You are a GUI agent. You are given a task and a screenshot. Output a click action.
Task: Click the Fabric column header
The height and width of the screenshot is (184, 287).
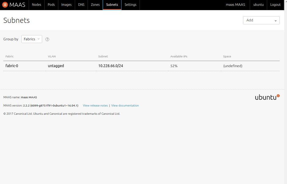[x=9, y=56]
